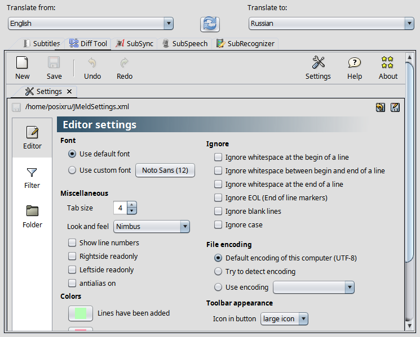The height and width of the screenshot is (337, 420).
Task: Check Ignore whitespace between begin and end
Action: (218, 170)
